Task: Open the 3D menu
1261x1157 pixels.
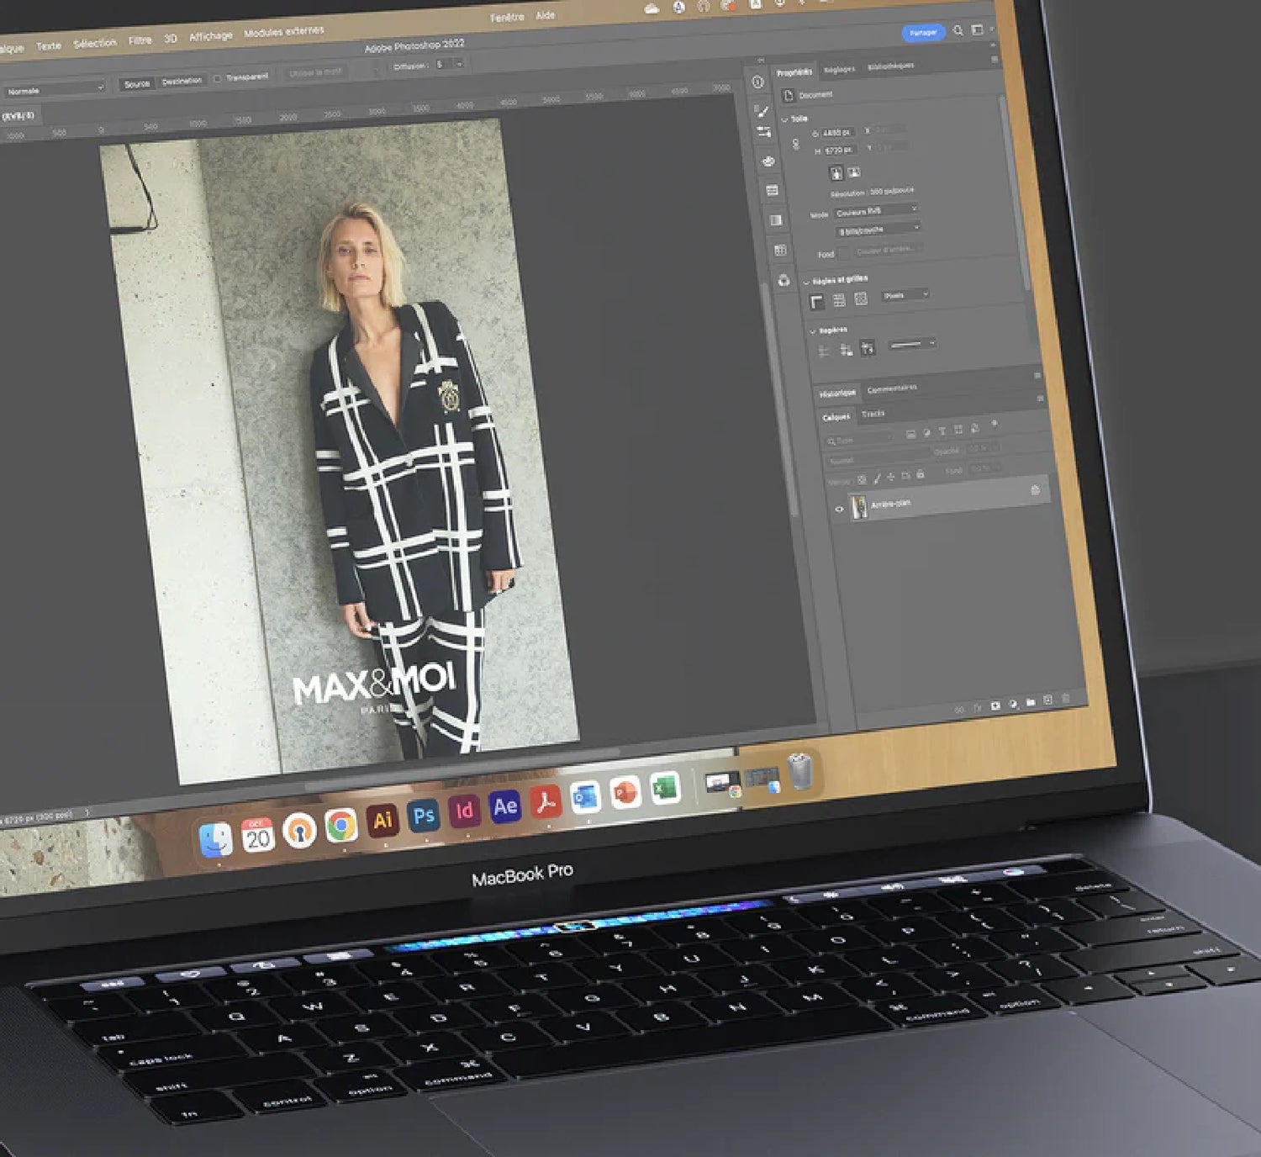Action: coord(170,39)
